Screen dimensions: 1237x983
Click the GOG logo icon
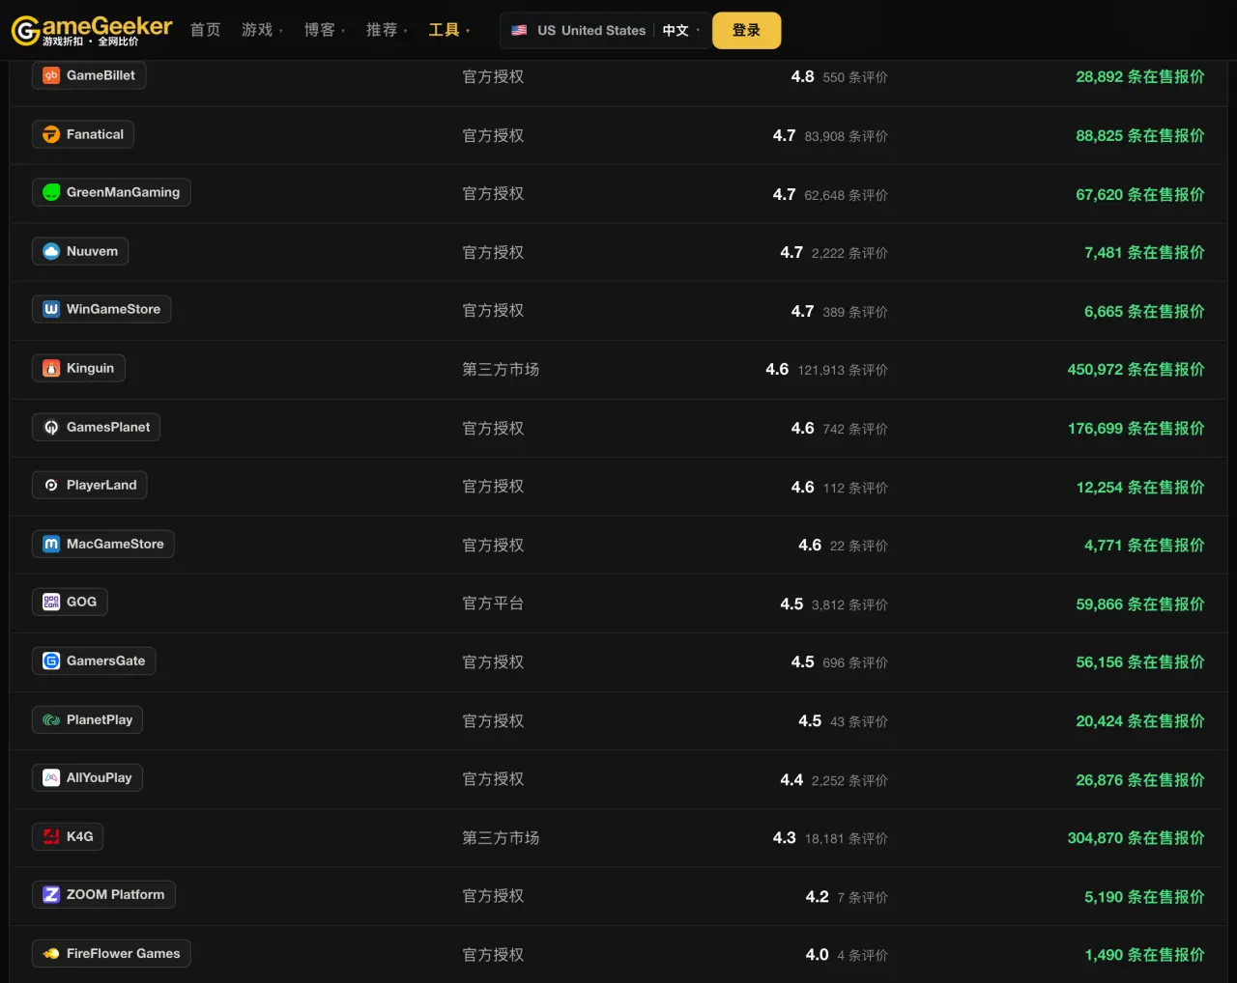click(x=51, y=602)
